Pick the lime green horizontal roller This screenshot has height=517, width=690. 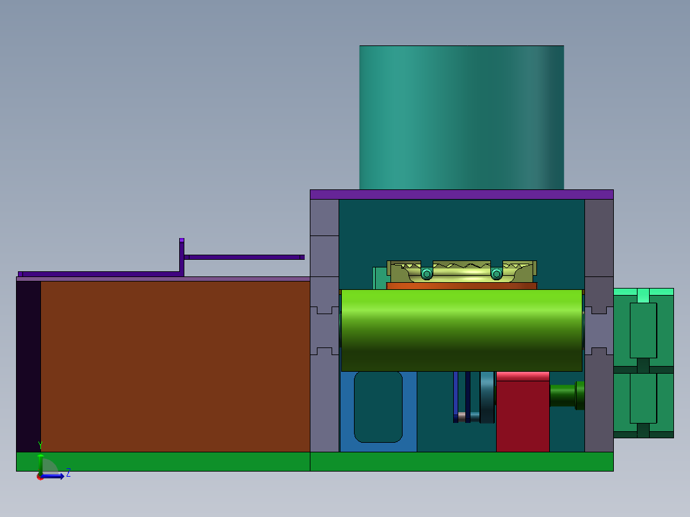pyautogui.click(x=461, y=330)
